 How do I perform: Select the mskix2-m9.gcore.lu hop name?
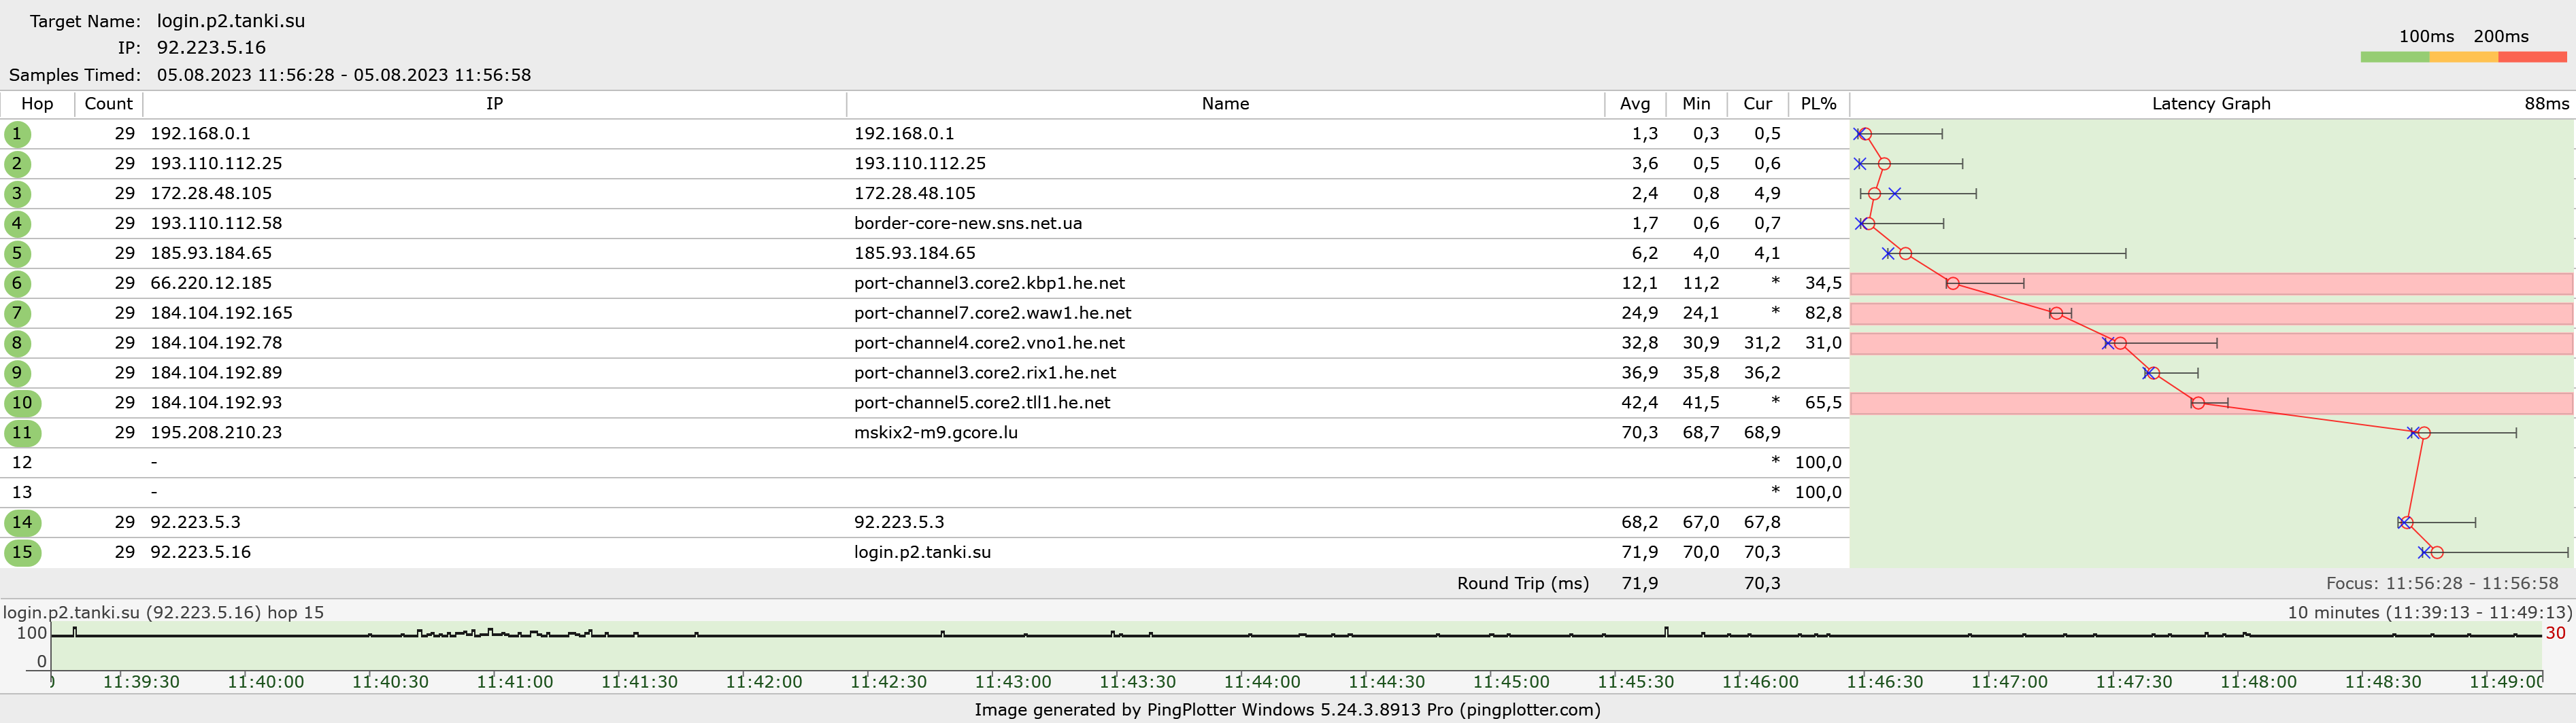pyautogui.click(x=935, y=432)
